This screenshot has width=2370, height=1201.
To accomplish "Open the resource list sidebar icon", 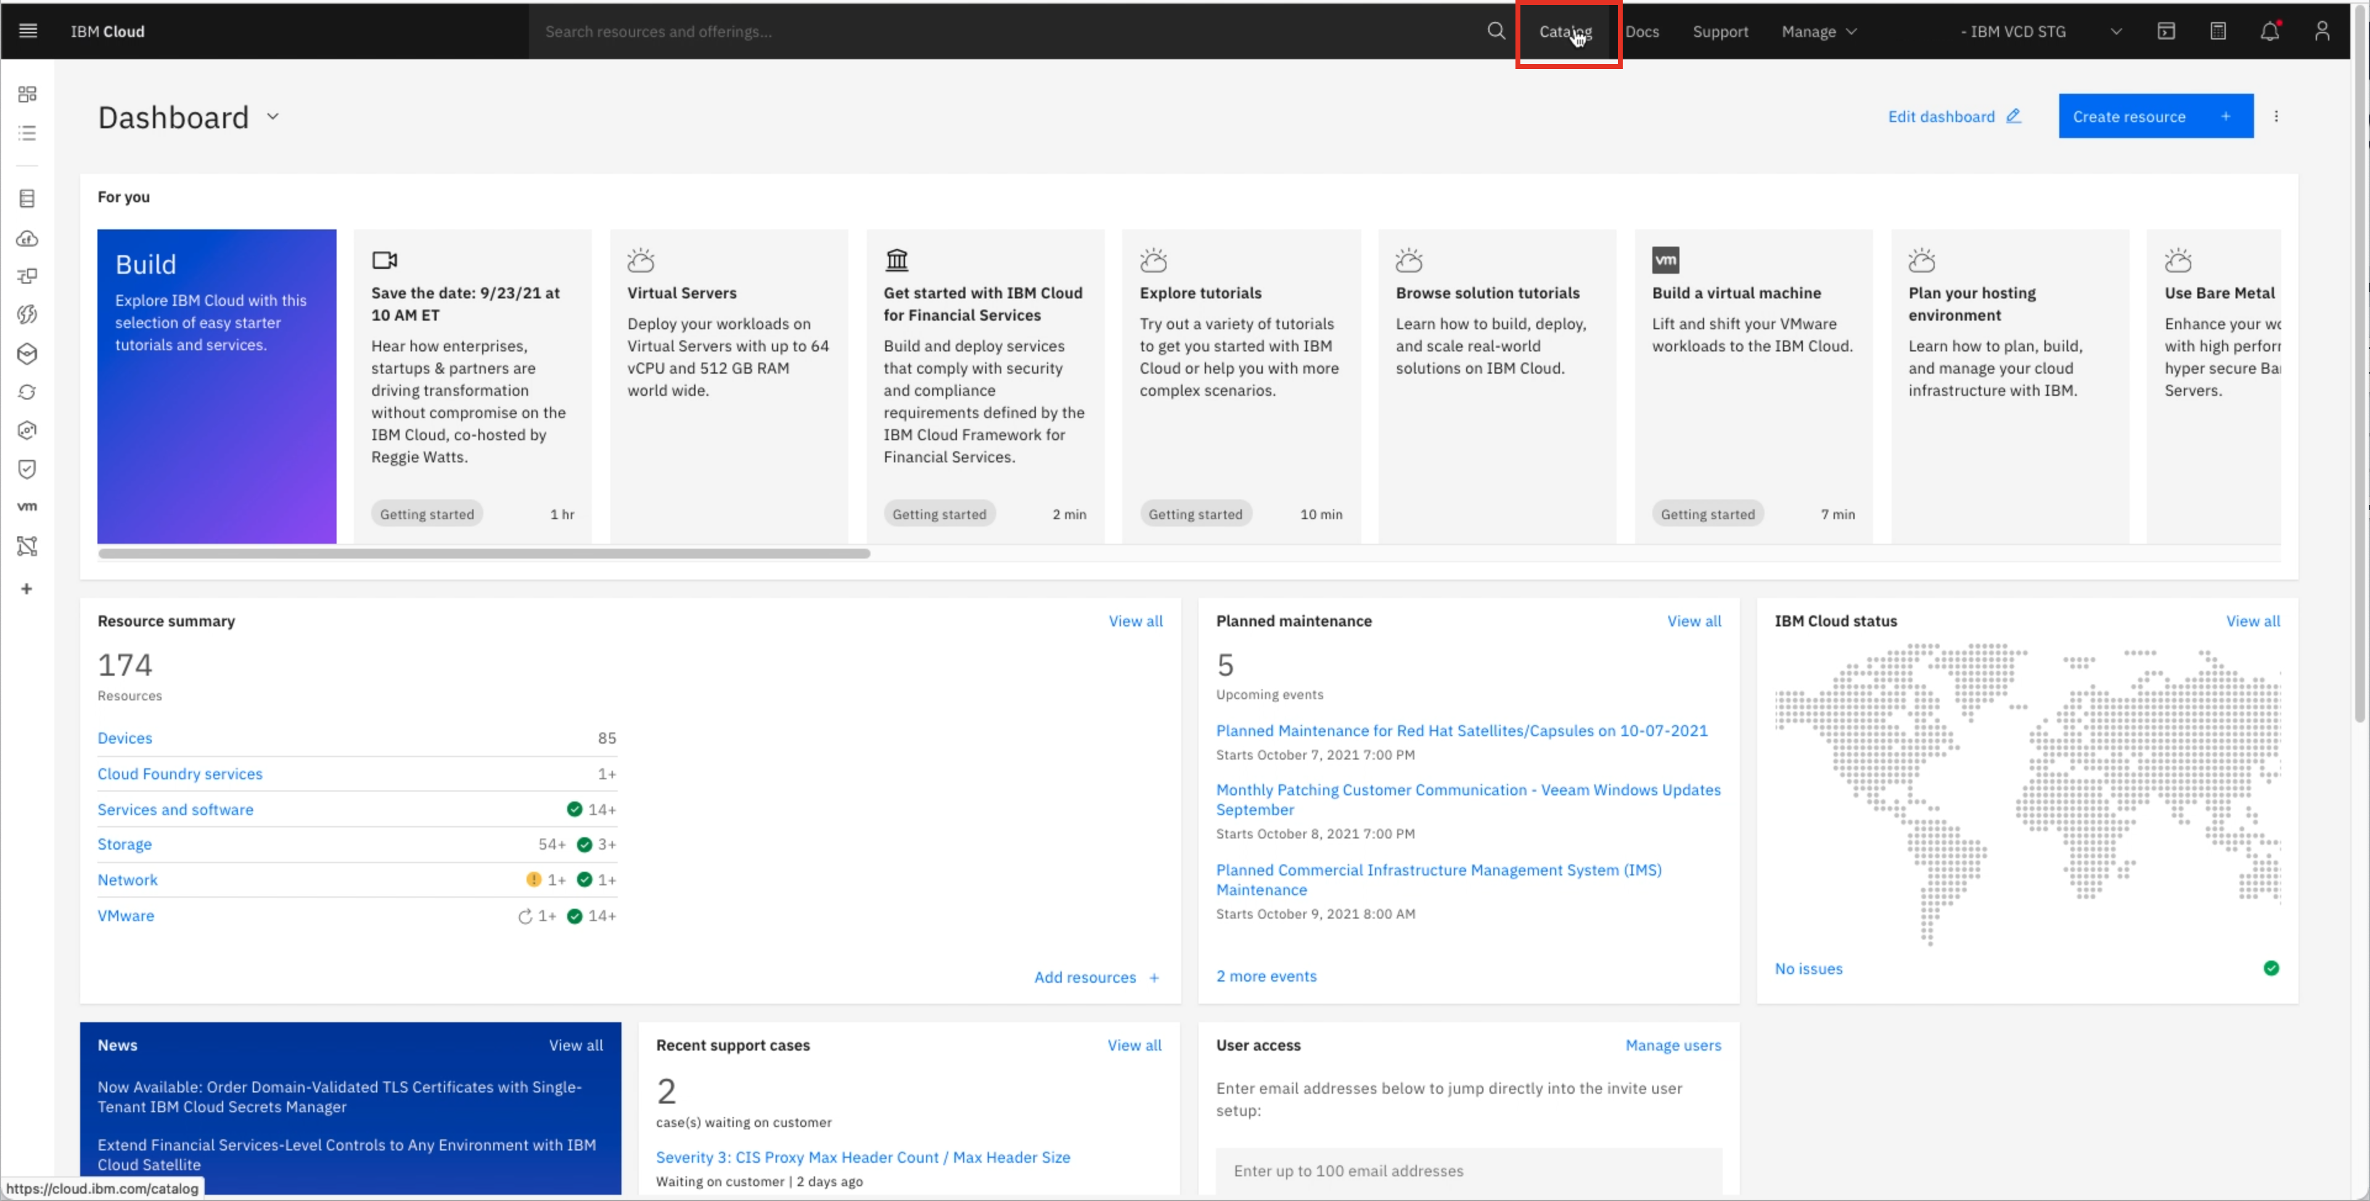I will (x=28, y=133).
